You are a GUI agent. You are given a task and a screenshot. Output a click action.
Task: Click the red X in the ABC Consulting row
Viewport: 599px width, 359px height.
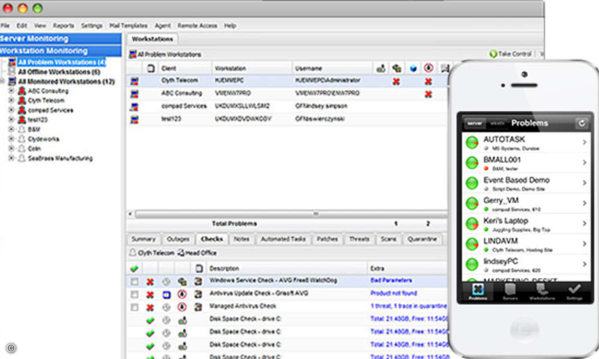[428, 94]
